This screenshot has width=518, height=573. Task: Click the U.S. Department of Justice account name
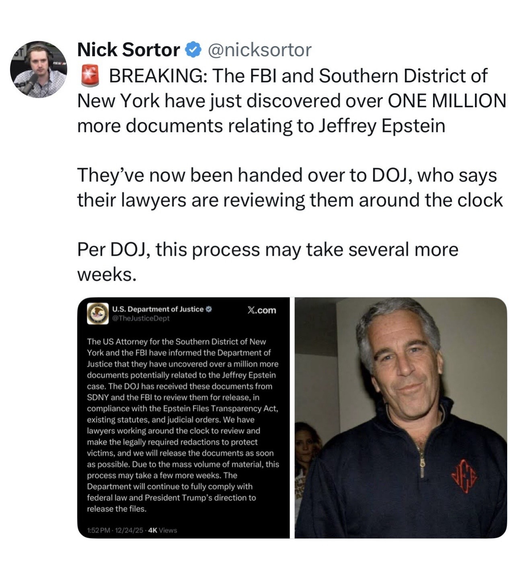[158, 309]
